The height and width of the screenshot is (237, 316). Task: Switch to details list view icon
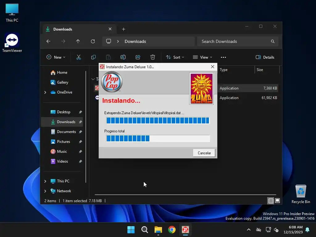click(271, 201)
